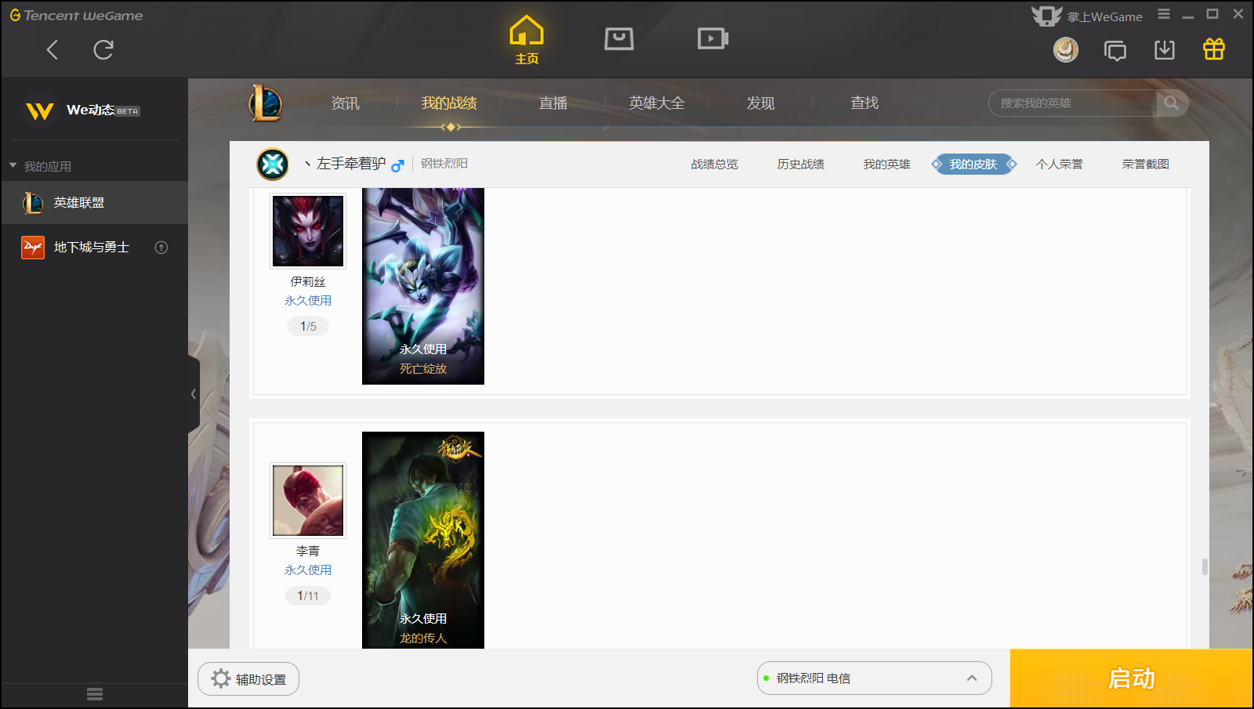Click the summoner name 左手牵着驴
Screen dimensions: 1254x709
351,164
